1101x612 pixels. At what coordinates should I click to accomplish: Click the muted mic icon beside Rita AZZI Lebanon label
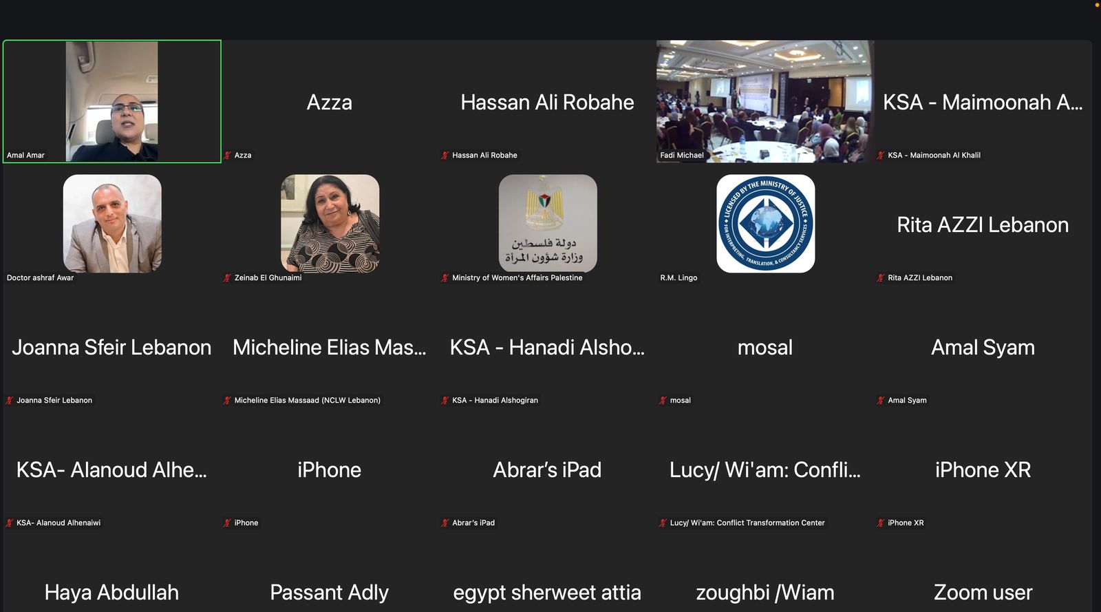(881, 278)
